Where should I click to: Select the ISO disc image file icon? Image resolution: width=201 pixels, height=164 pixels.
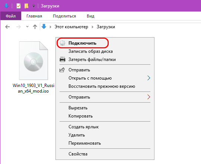tap(33, 60)
